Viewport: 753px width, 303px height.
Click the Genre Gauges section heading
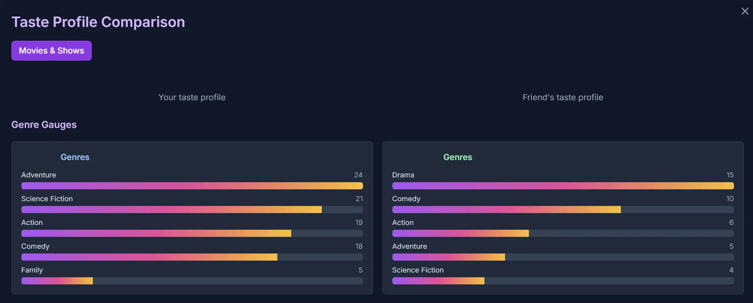coord(44,124)
